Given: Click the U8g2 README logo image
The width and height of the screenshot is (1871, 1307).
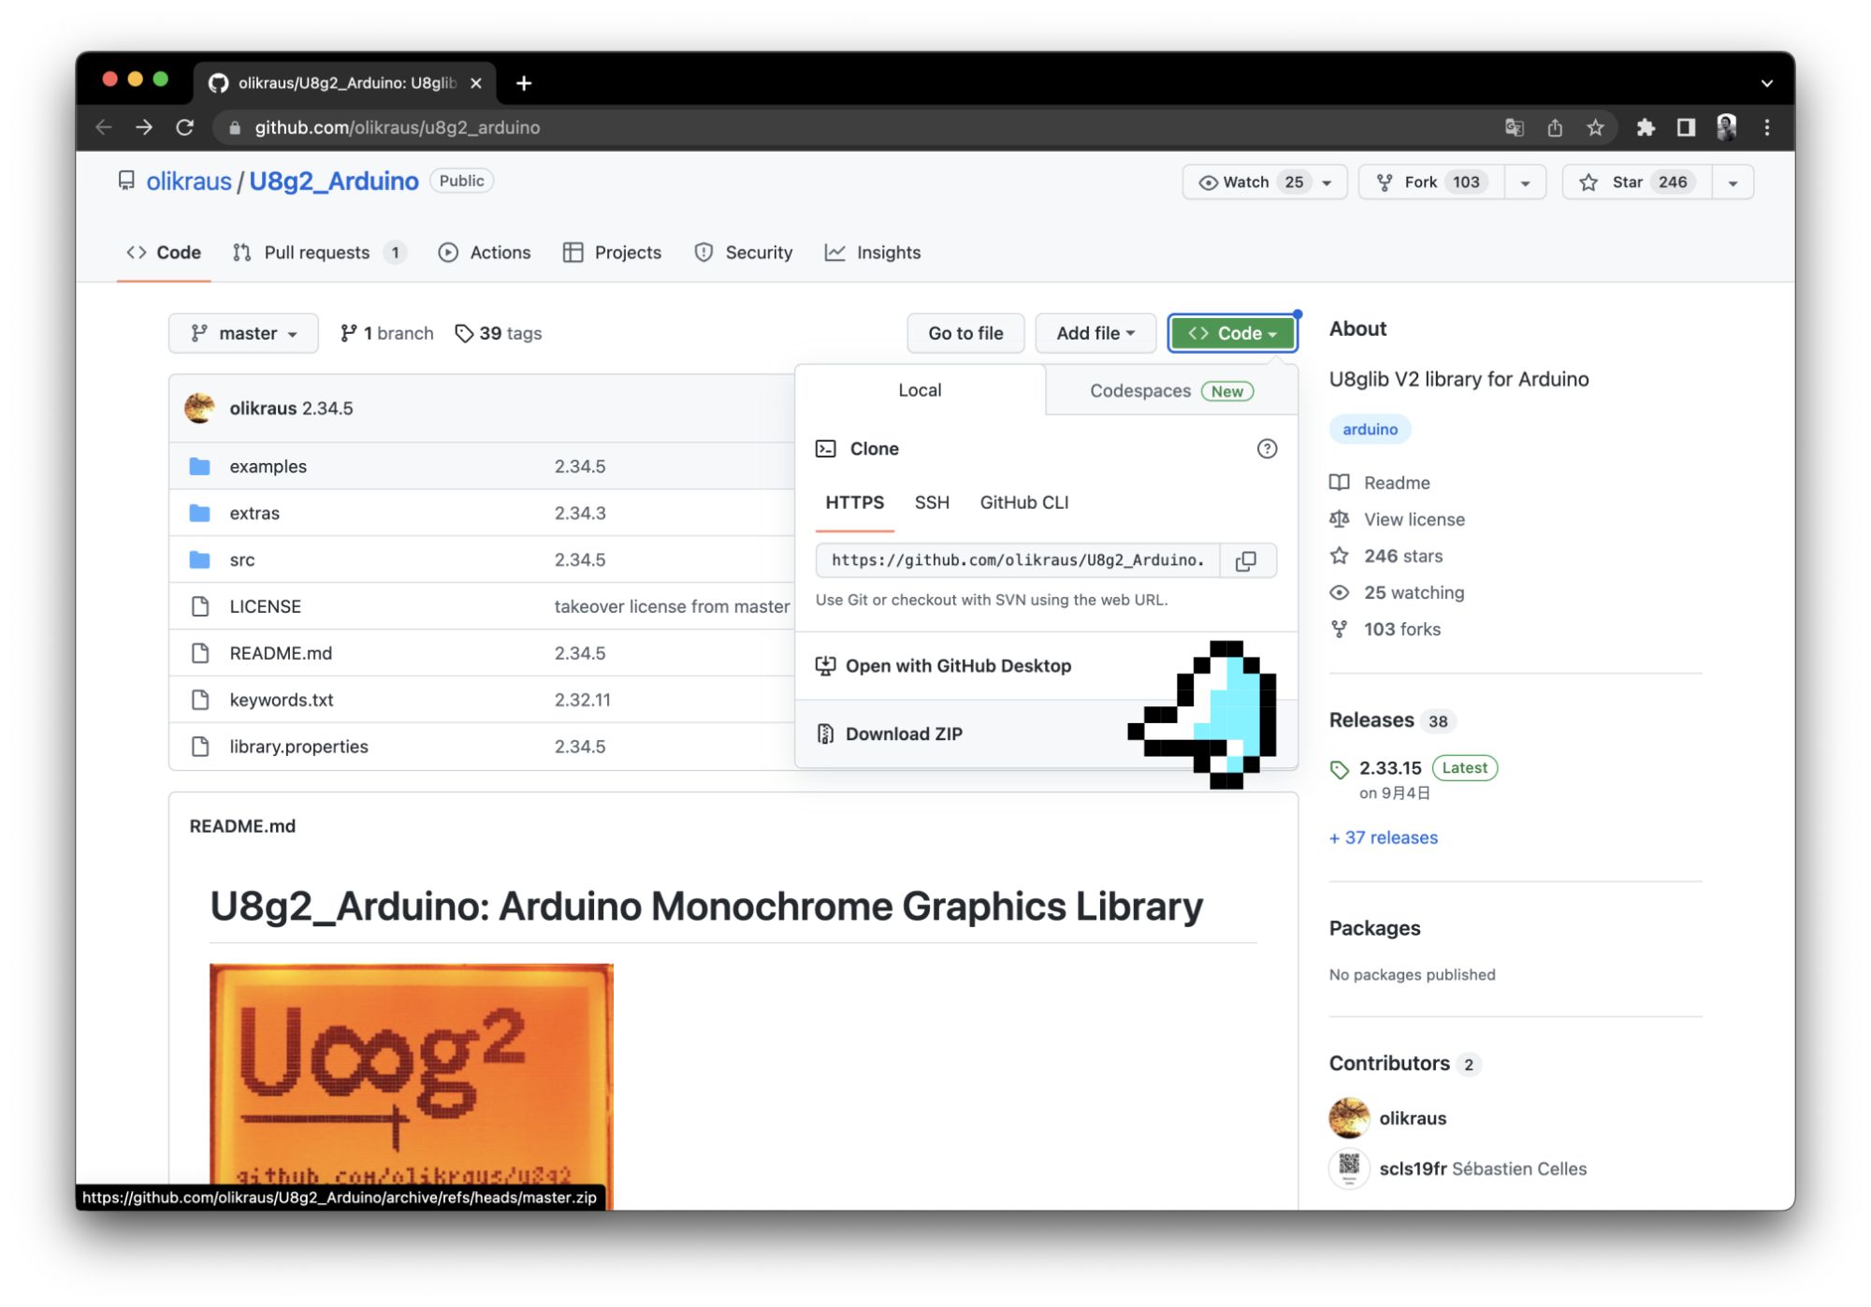Looking at the screenshot, I should [412, 1085].
